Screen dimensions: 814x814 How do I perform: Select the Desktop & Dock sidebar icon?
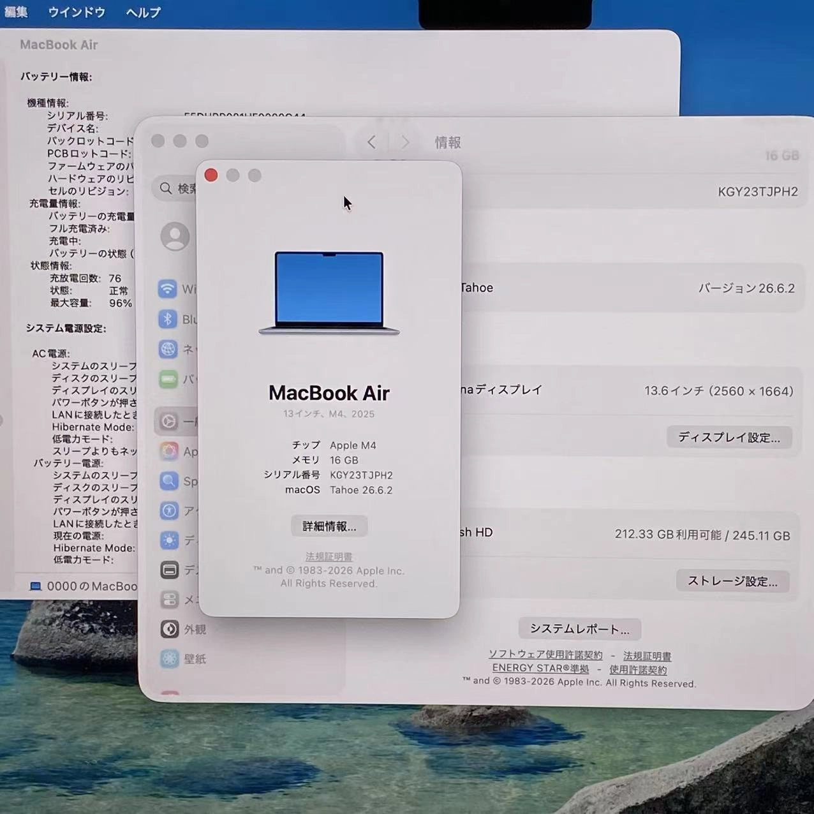(x=170, y=570)
